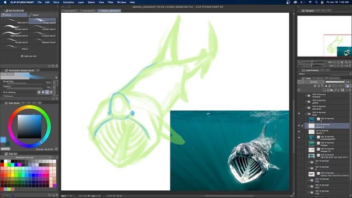Expand the sawtooth layer folder

coord(306,108)
